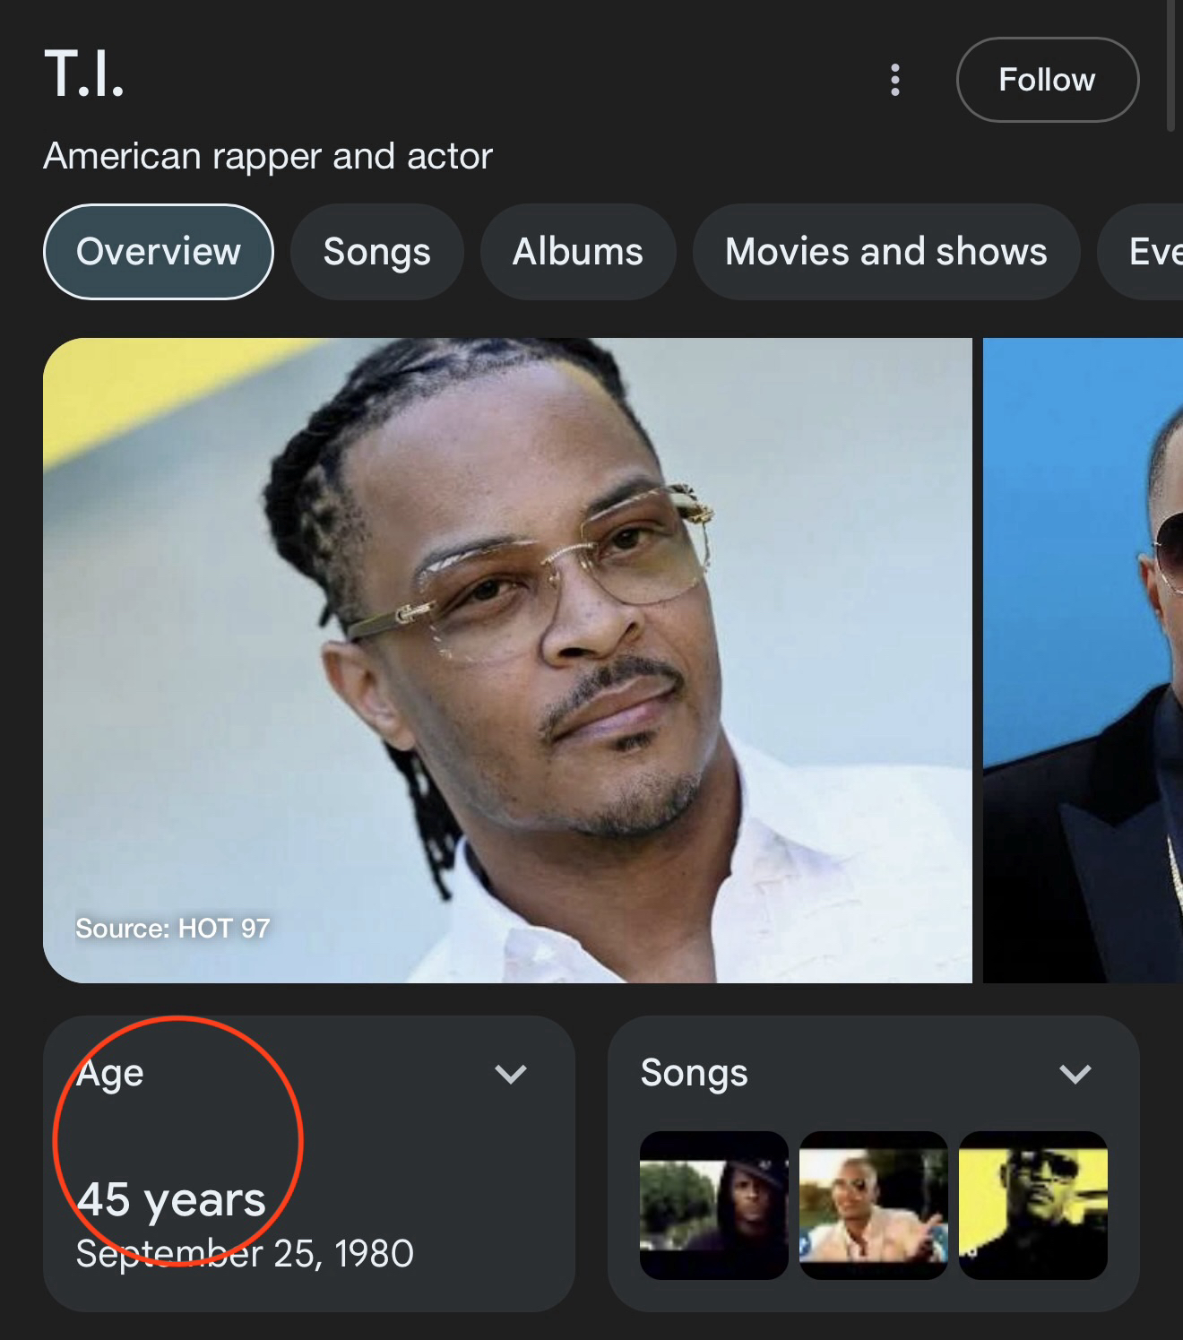
Task: Click the T.I. title heading
Action: [84, 73]
